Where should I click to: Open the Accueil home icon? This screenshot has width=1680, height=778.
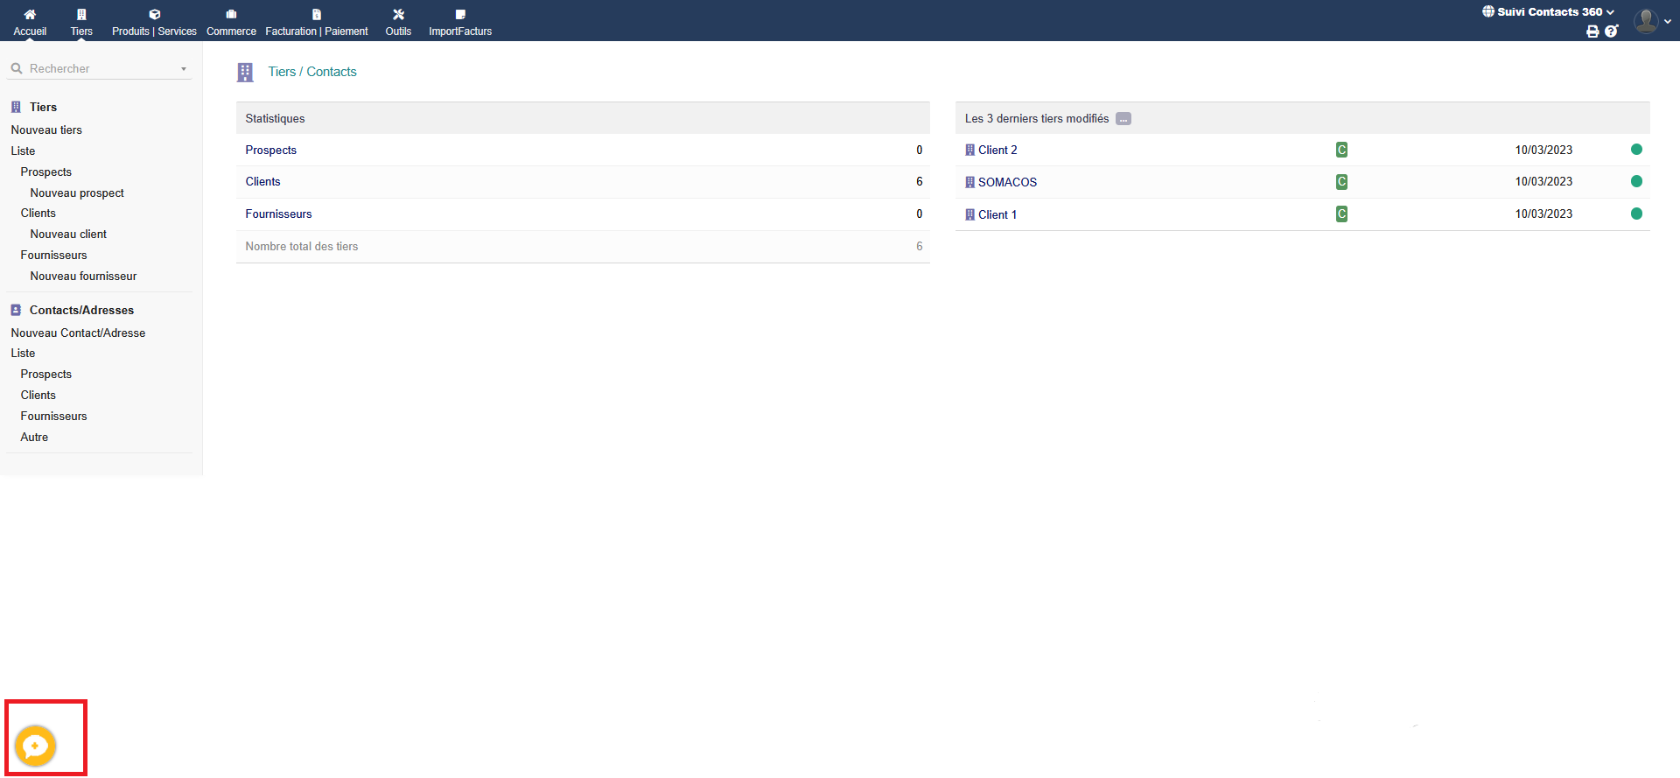(x=30, y=15)
